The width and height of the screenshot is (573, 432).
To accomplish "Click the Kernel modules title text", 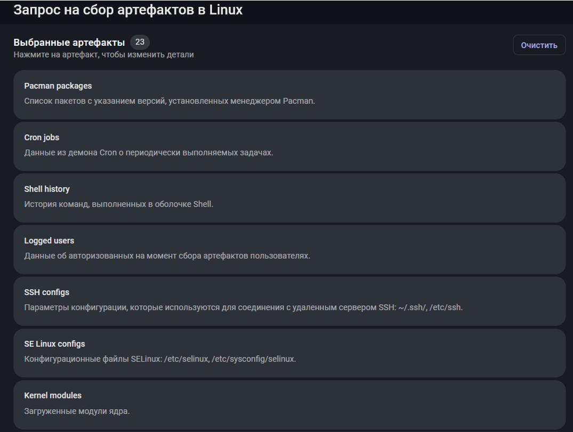I will 53,396.
